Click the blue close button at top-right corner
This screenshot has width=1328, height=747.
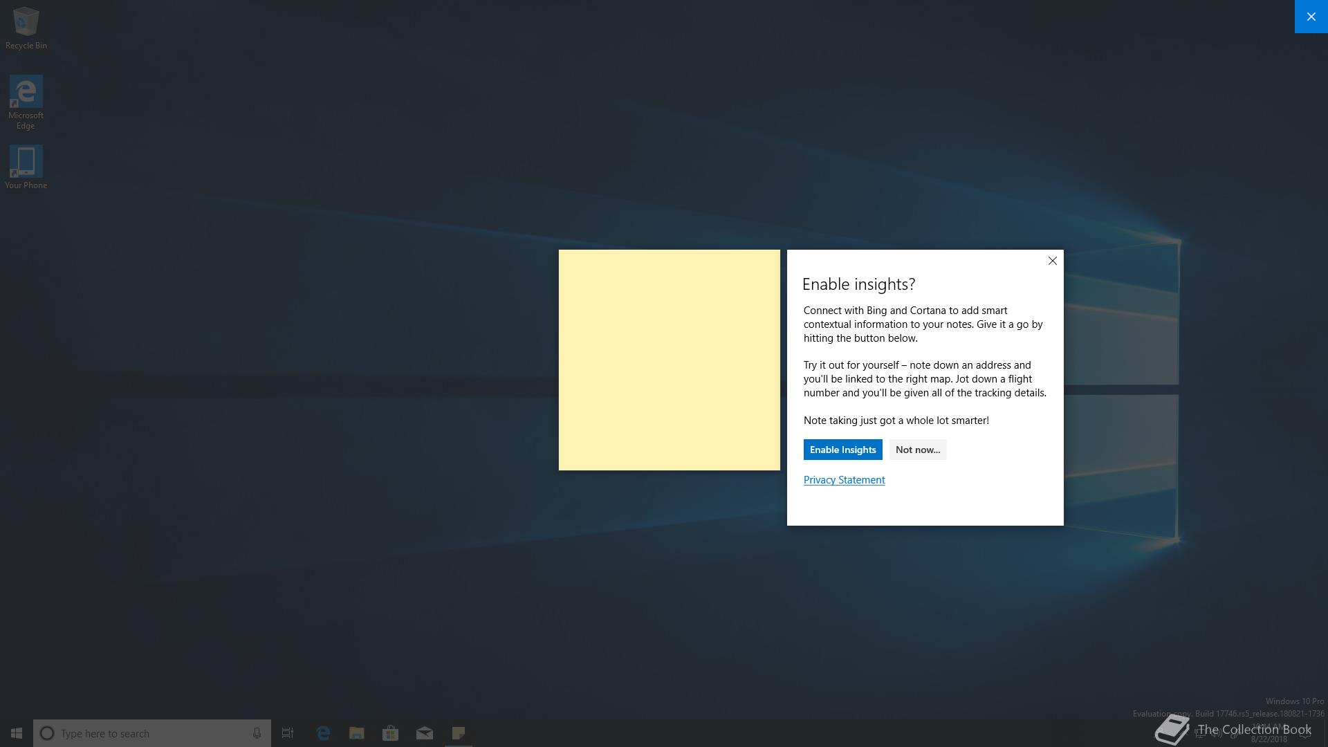(1311, 17)
